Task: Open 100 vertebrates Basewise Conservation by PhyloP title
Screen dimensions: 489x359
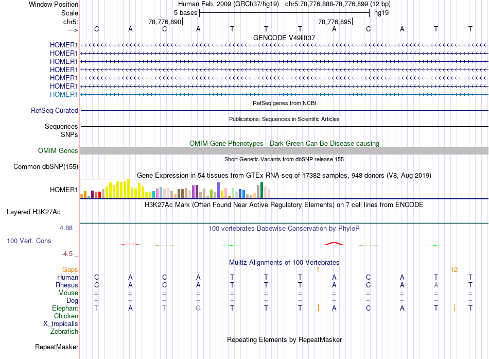Action: coord(284,229)
